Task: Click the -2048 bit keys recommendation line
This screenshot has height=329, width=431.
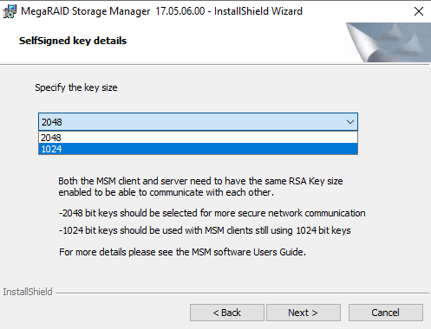Action: 212,213
